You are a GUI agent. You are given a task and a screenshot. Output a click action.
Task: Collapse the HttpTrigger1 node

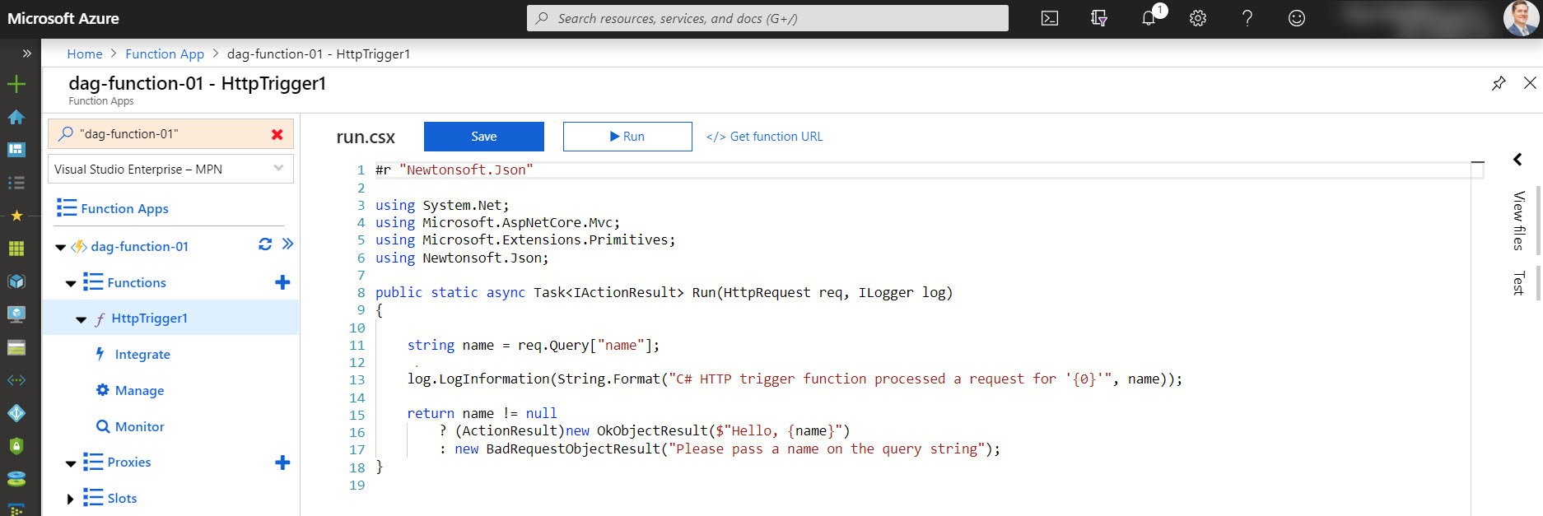click(x=81, y=319)
